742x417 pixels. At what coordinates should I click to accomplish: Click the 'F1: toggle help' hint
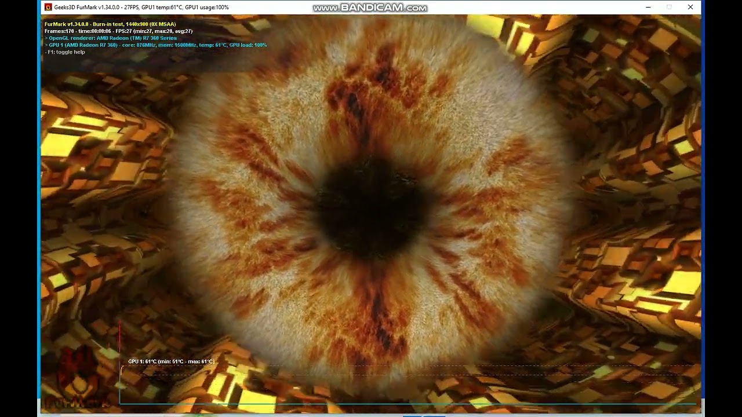(x=65, y=52)
